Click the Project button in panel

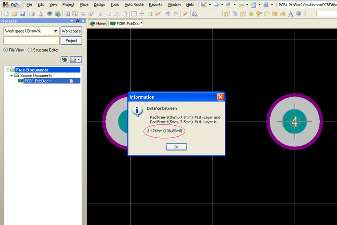pyautogui.click(x=71, y=40)
